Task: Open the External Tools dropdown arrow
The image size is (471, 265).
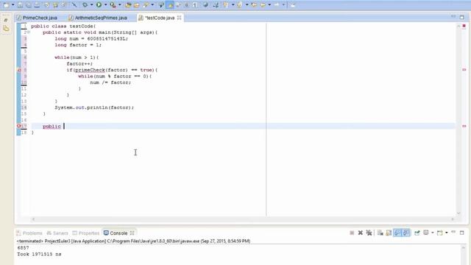Action: [119, 5]
